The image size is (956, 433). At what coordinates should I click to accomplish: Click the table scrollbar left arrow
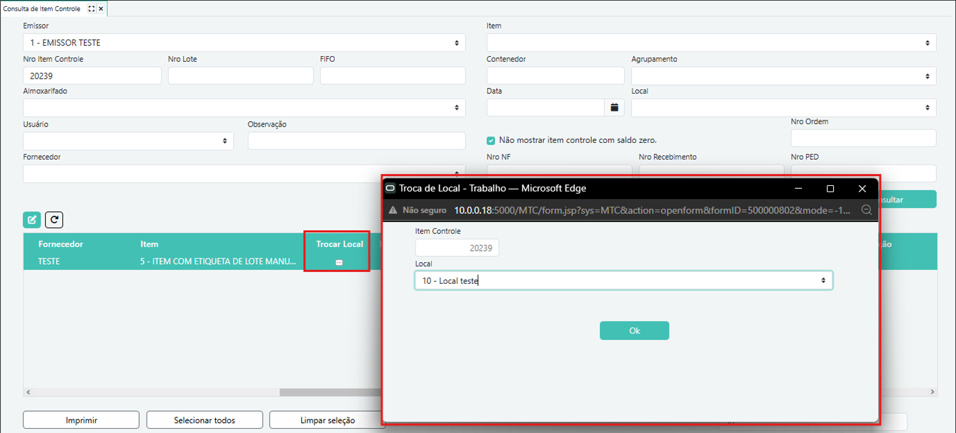click(27, 392)
